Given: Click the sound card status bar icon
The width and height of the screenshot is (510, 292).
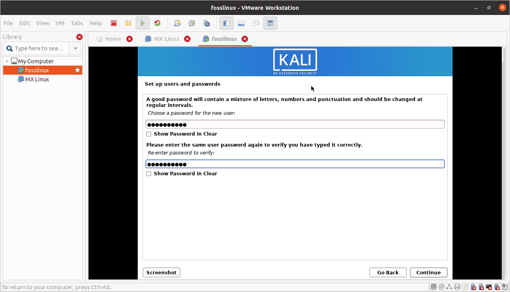Looking at the screenshot, I should pyautogui.click(x=465, y=287).
